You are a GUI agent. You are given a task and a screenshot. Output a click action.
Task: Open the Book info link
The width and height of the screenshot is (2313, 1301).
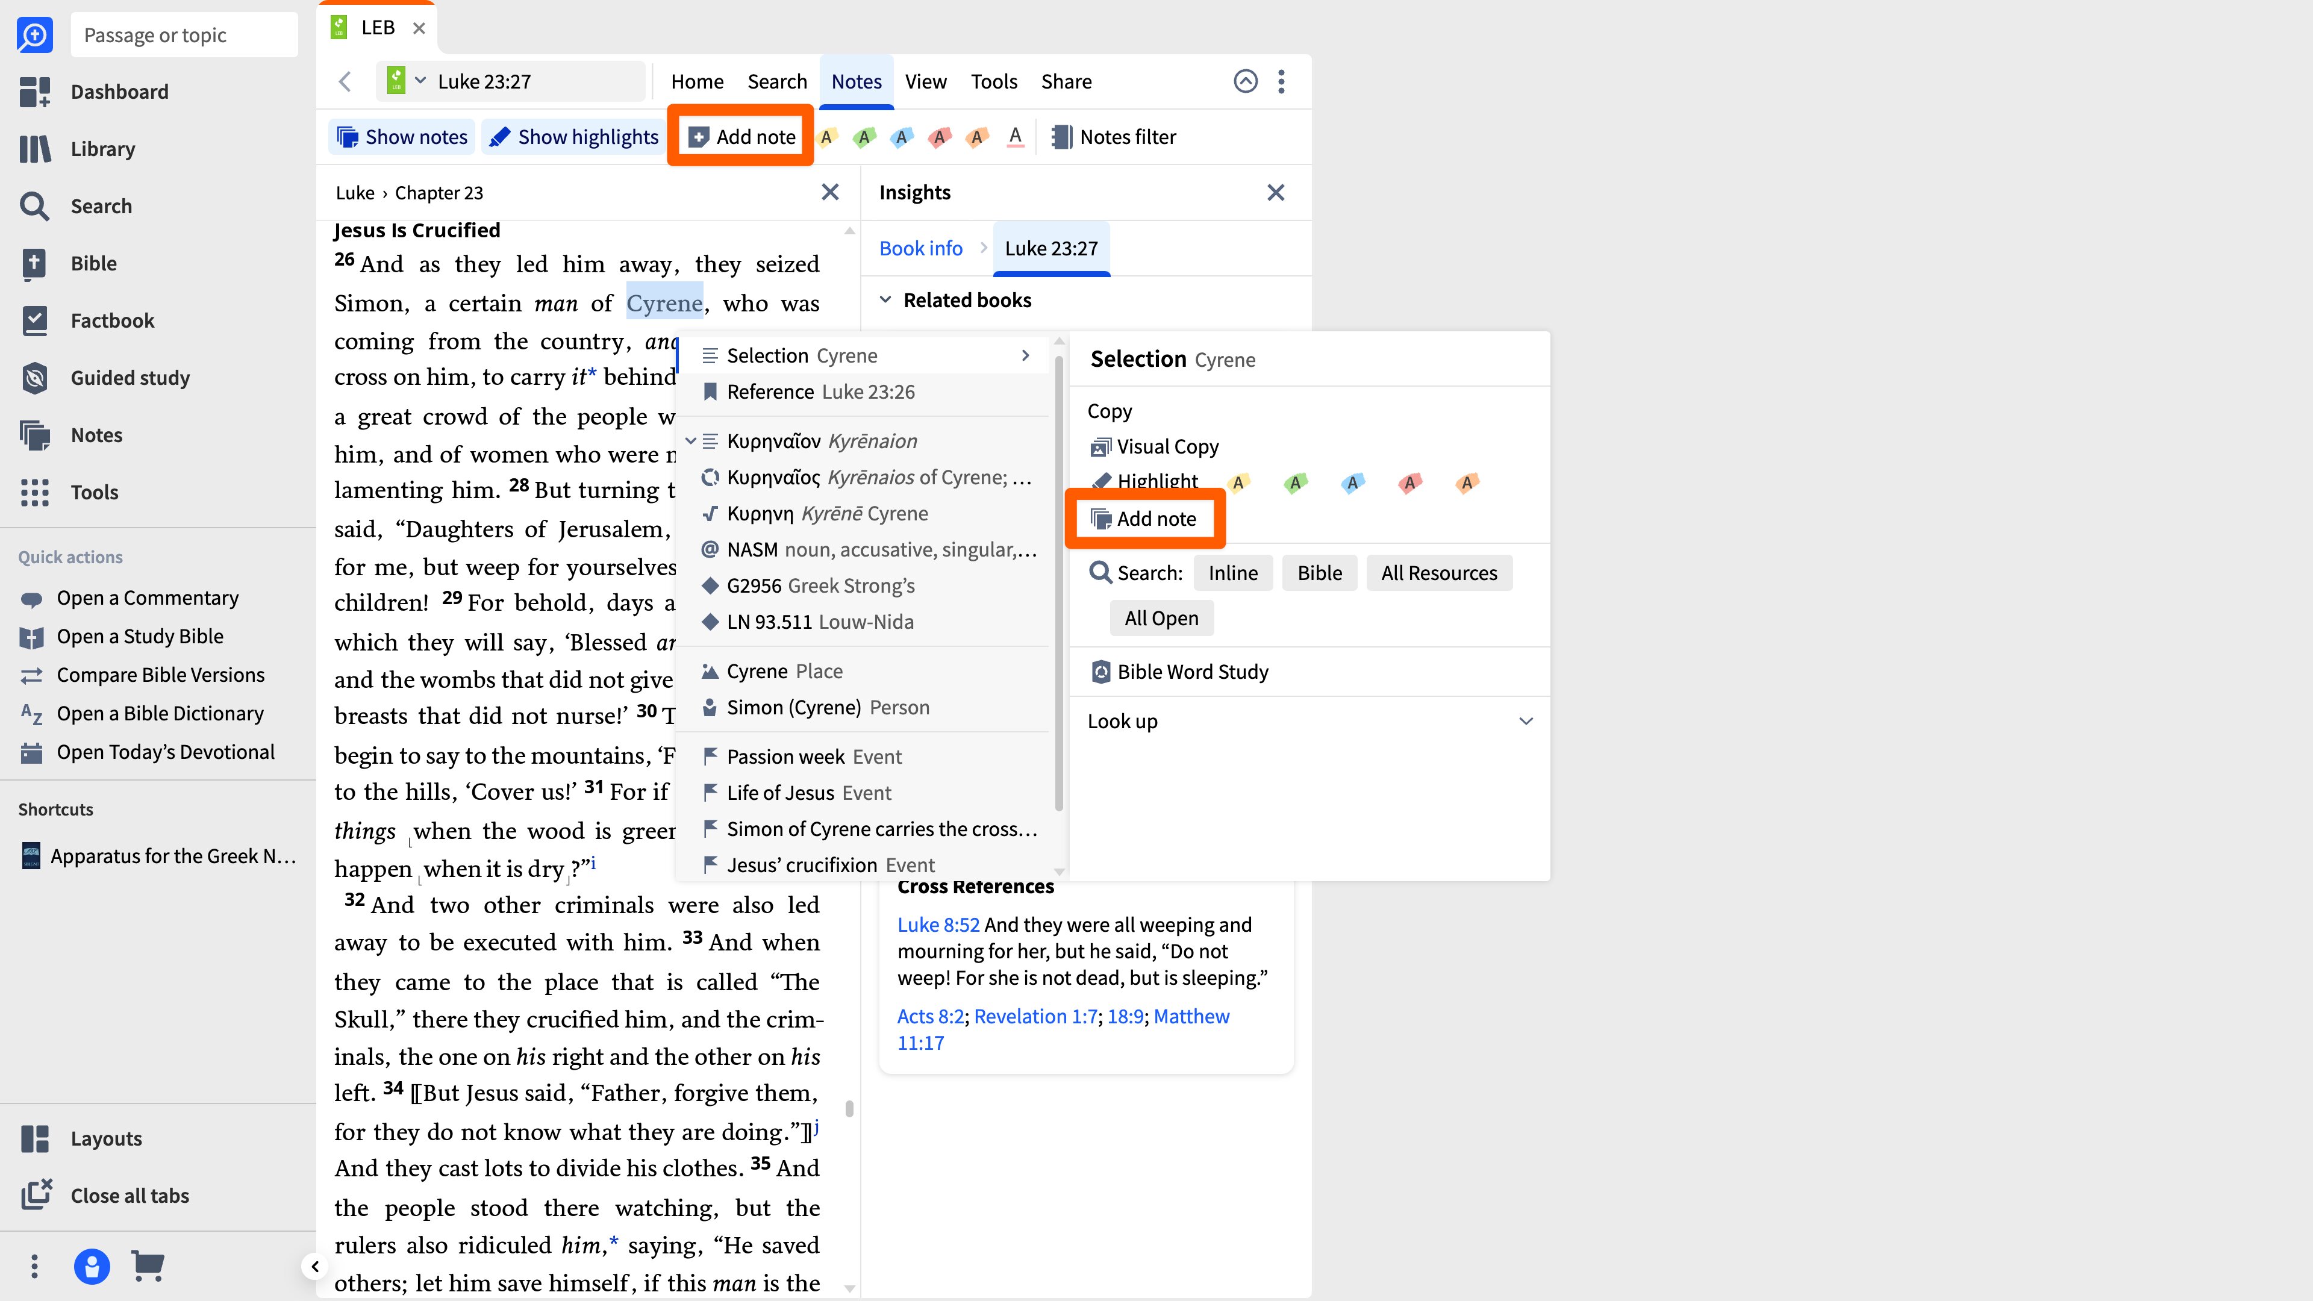point(920,249)
